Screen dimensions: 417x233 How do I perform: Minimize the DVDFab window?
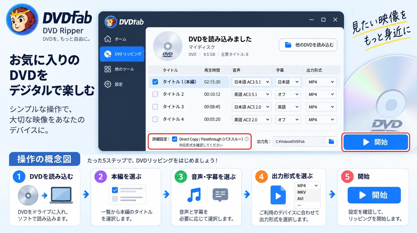312,20
